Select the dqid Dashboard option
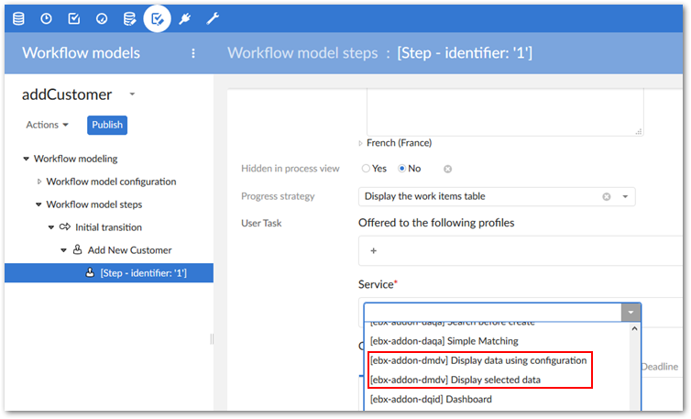 [431, 399]
